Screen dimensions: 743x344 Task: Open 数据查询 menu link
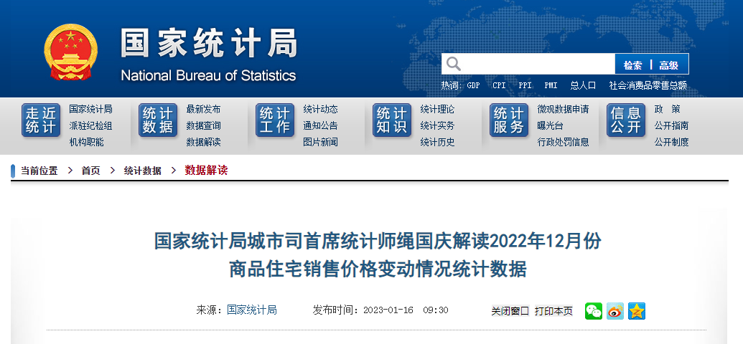tap(203, 125)
